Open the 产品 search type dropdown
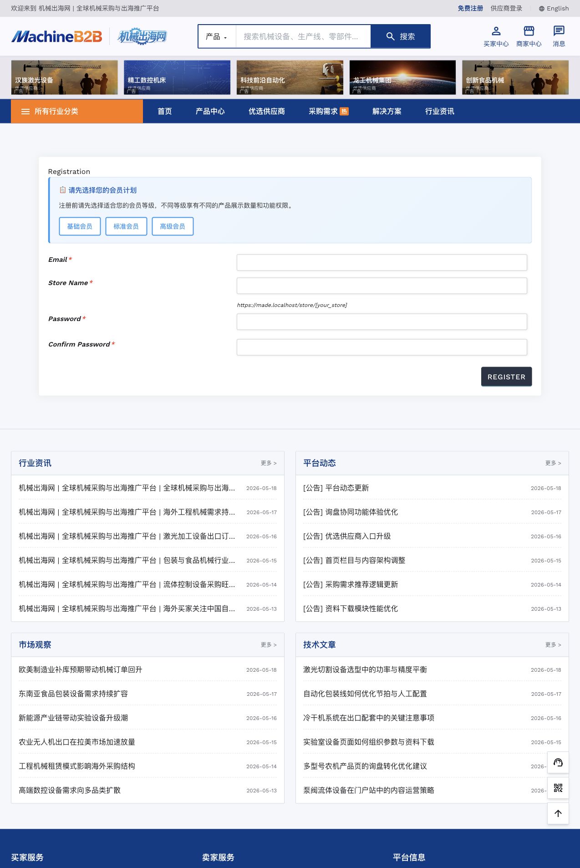The height and width of the screenshot is (868, 580). (217, 36)
